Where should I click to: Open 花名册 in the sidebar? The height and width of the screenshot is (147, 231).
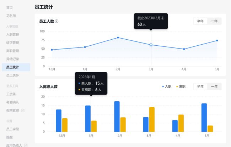click(11, 16)
